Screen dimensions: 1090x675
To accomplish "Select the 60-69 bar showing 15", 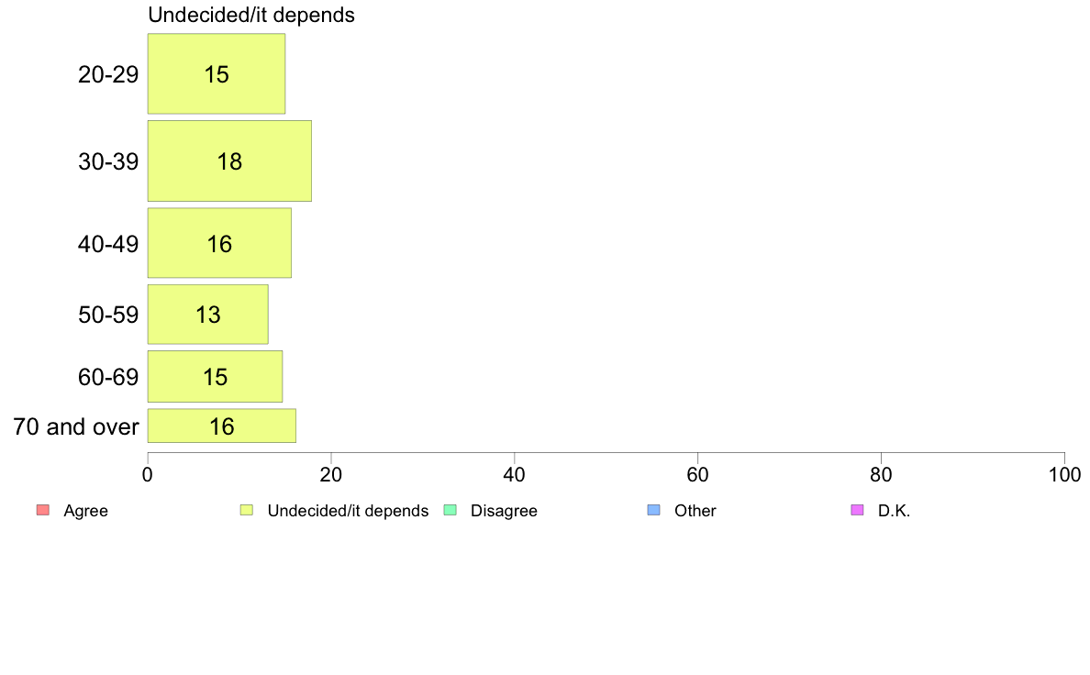I will [215, 377].
